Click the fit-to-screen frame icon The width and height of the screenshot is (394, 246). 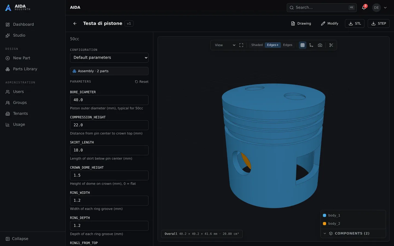[241, 45]
